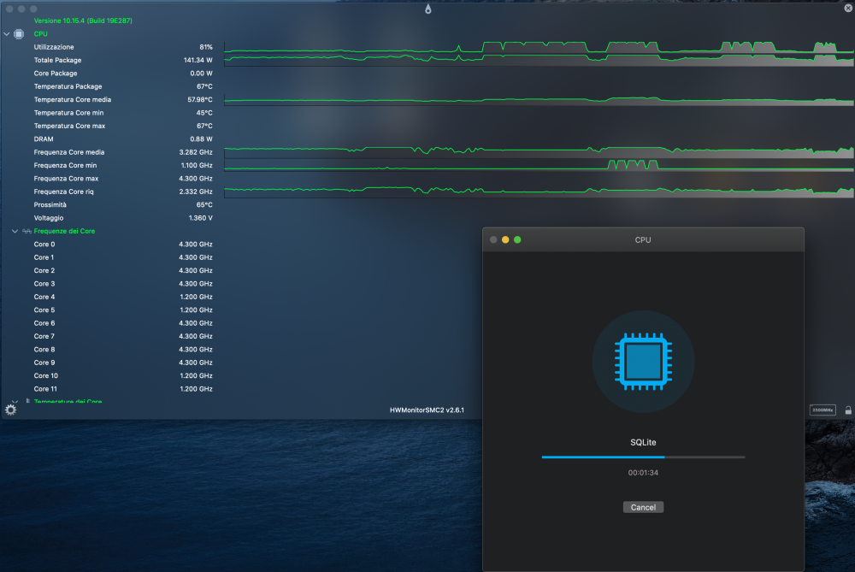The width and height of the screenshot is (855, 572).
Task: Select the Core 3 frequency row
Action: coord(122,284)
